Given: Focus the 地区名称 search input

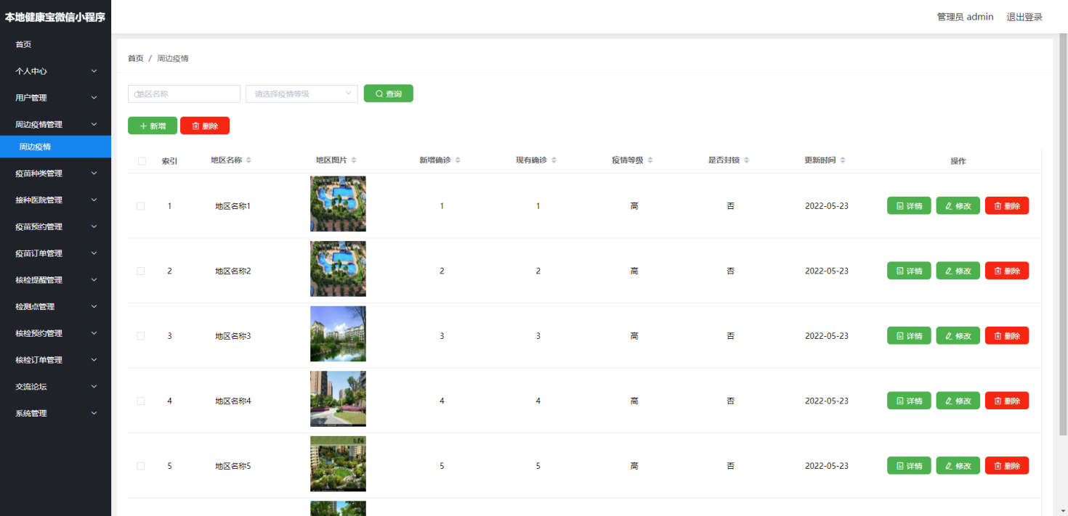Looking at the screenshot, I should 184,94.
